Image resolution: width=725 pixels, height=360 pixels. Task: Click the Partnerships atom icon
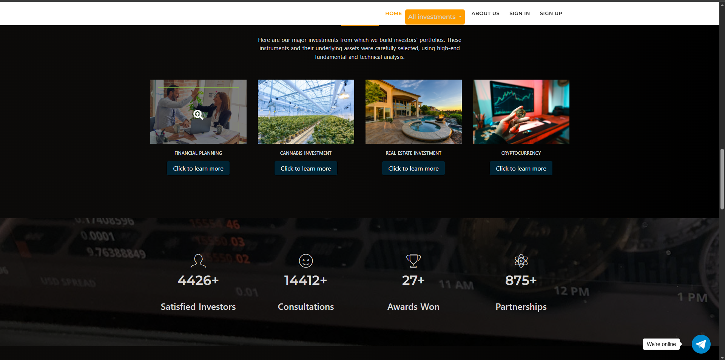click(x=521, y=261)
